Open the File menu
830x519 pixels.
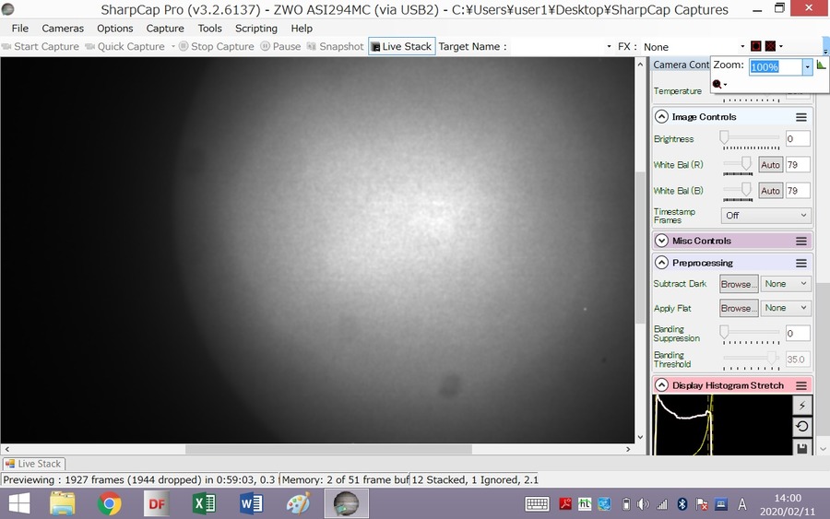(20, 28)
